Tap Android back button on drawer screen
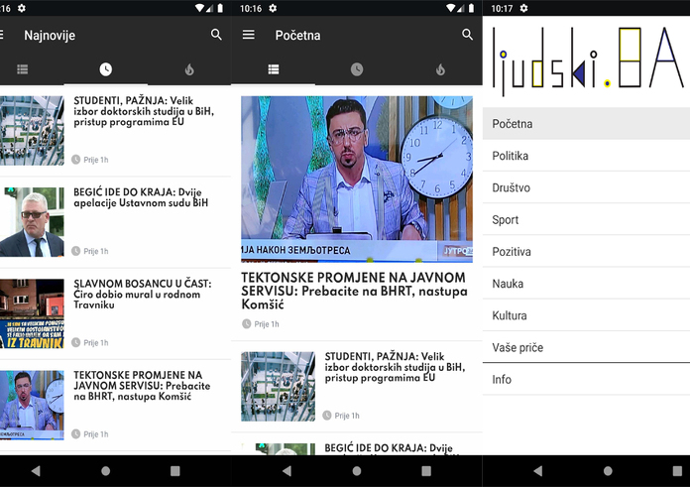This screenshot has width=690, height=487. (537, 471)
